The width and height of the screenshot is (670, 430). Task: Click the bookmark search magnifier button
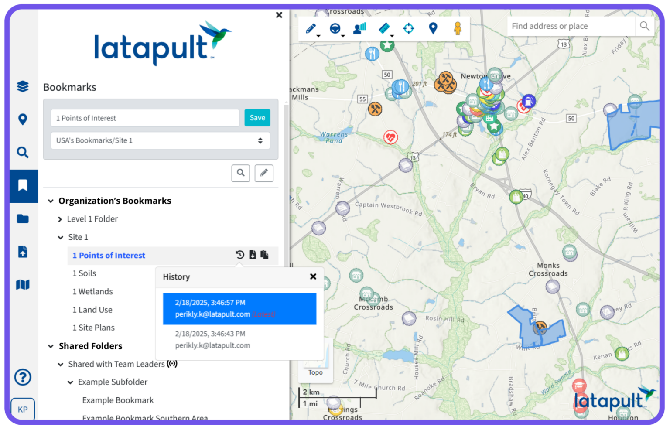click(x=241, y=173)
